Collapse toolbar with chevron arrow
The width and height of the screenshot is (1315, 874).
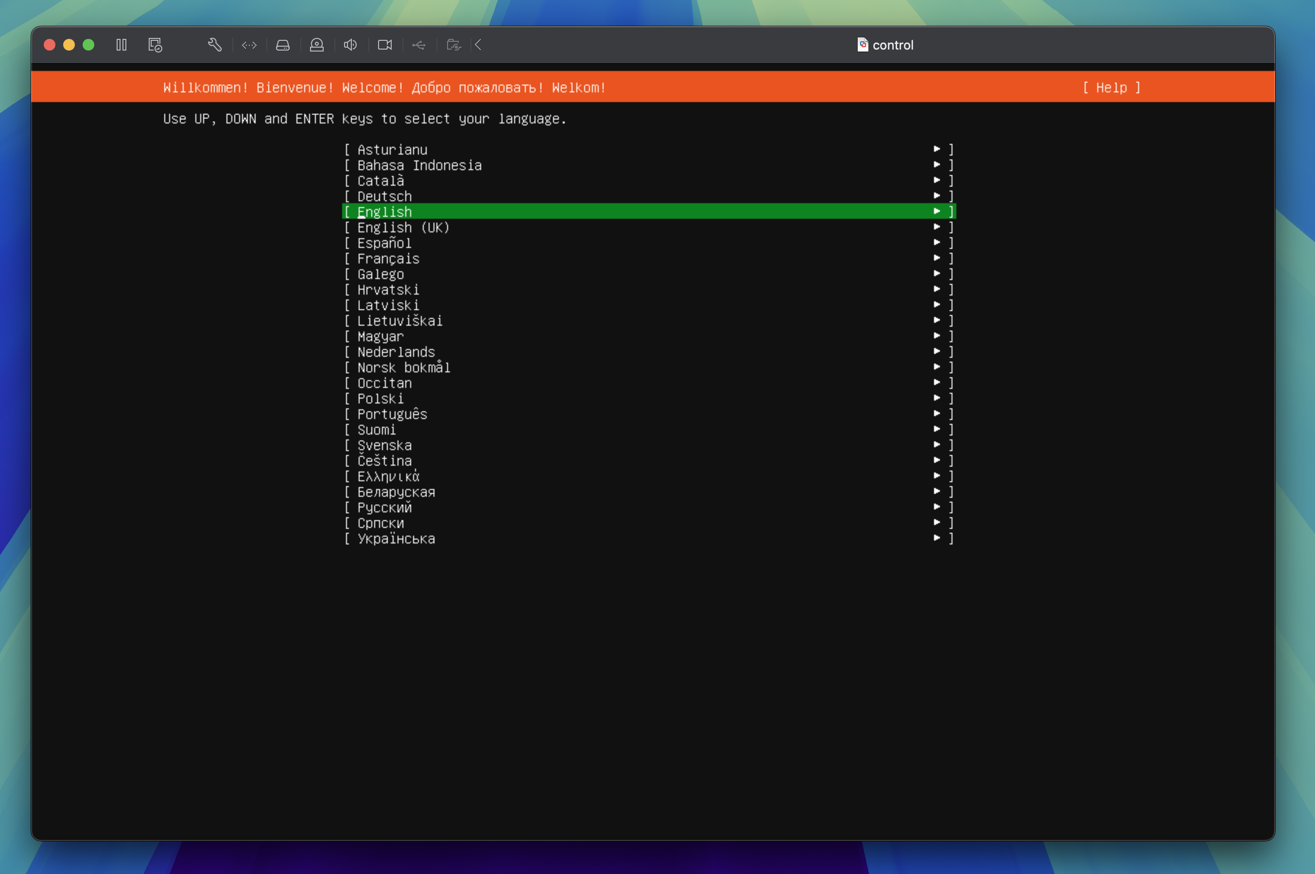point(478,45)
